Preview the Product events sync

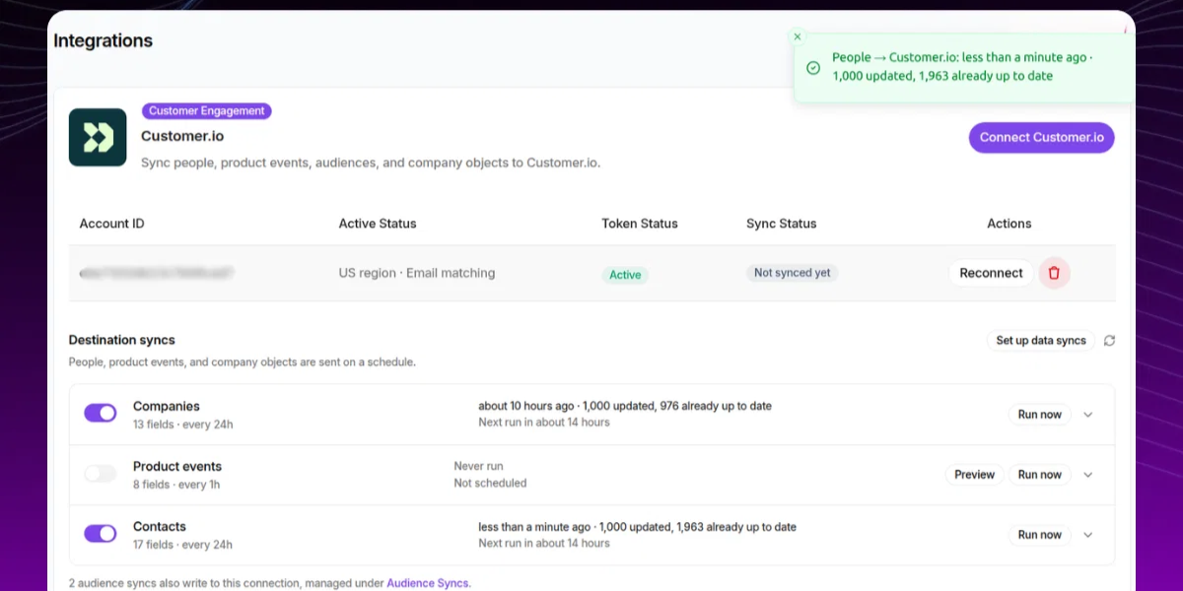(x=974, y=475)
